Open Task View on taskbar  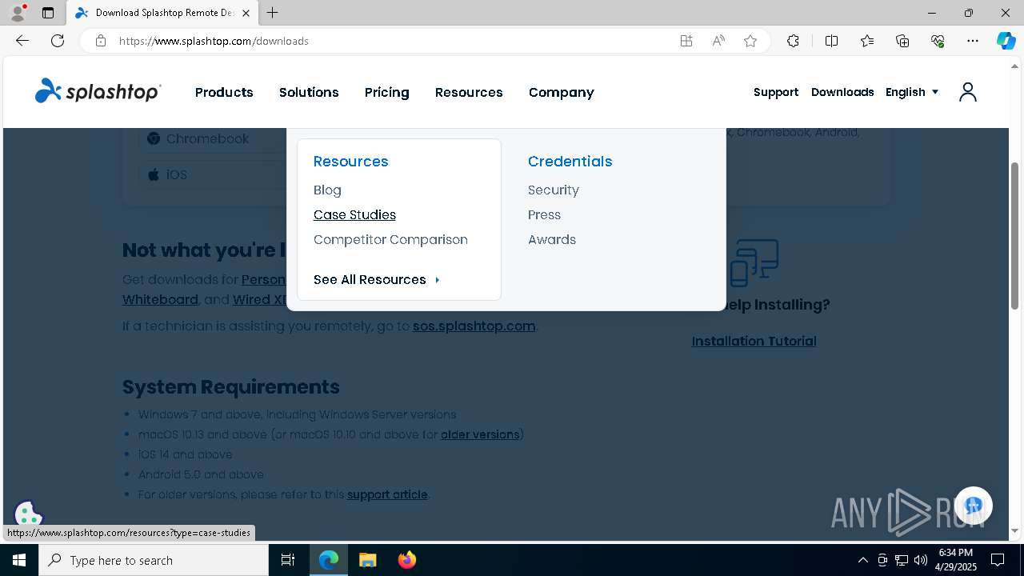288,560
